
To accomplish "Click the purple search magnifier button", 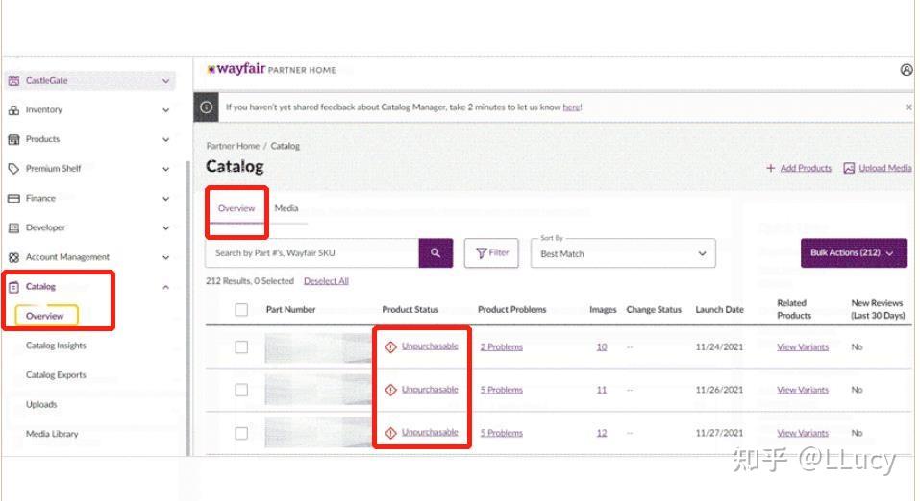I will pos(435,253).
